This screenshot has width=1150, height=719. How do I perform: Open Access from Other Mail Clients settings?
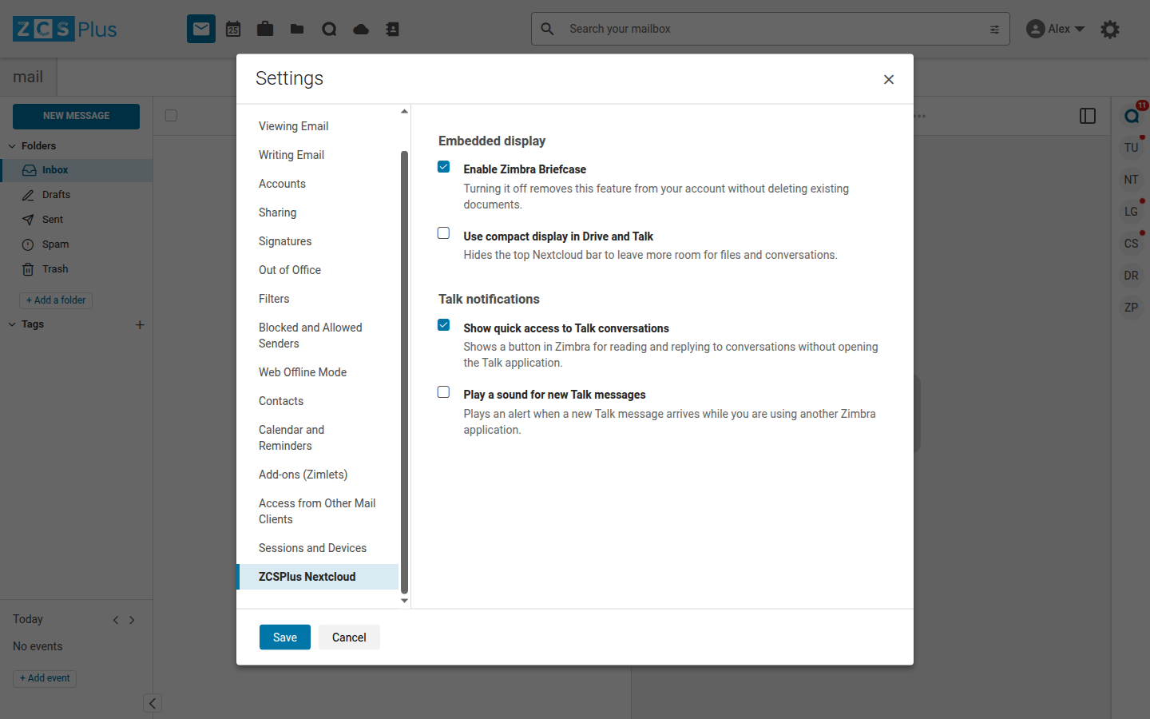pos(318,511)
